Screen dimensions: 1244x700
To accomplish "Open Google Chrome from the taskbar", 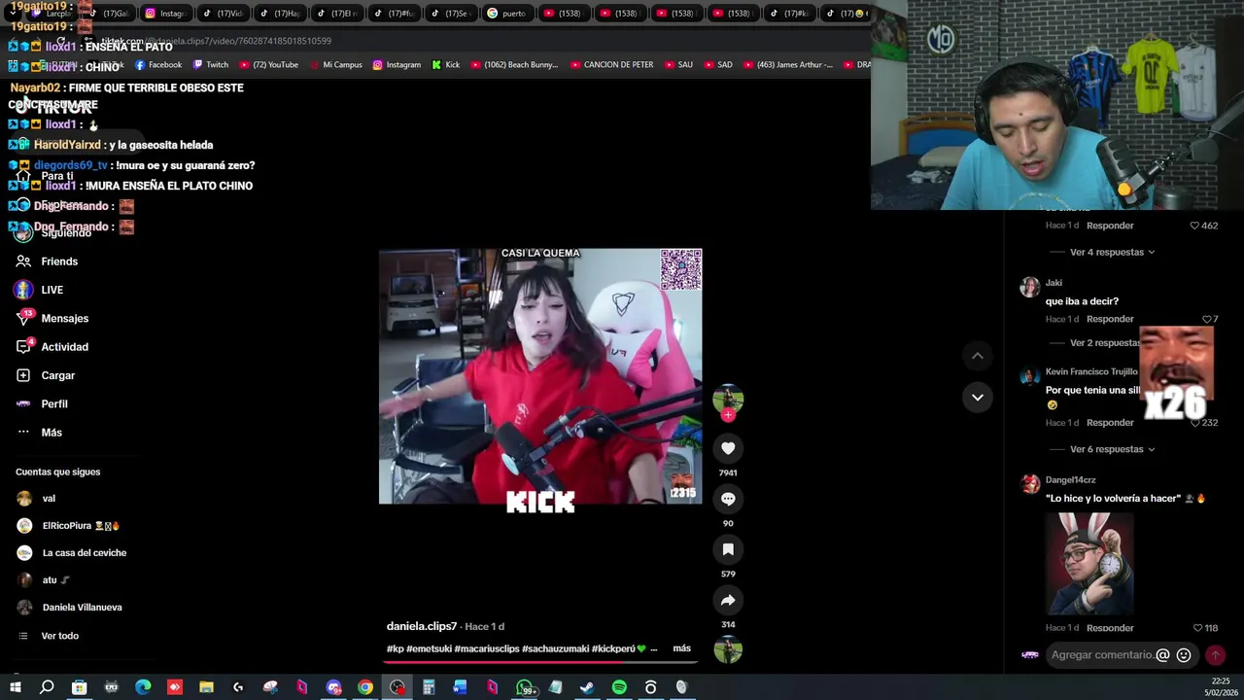I will (365, 687).
